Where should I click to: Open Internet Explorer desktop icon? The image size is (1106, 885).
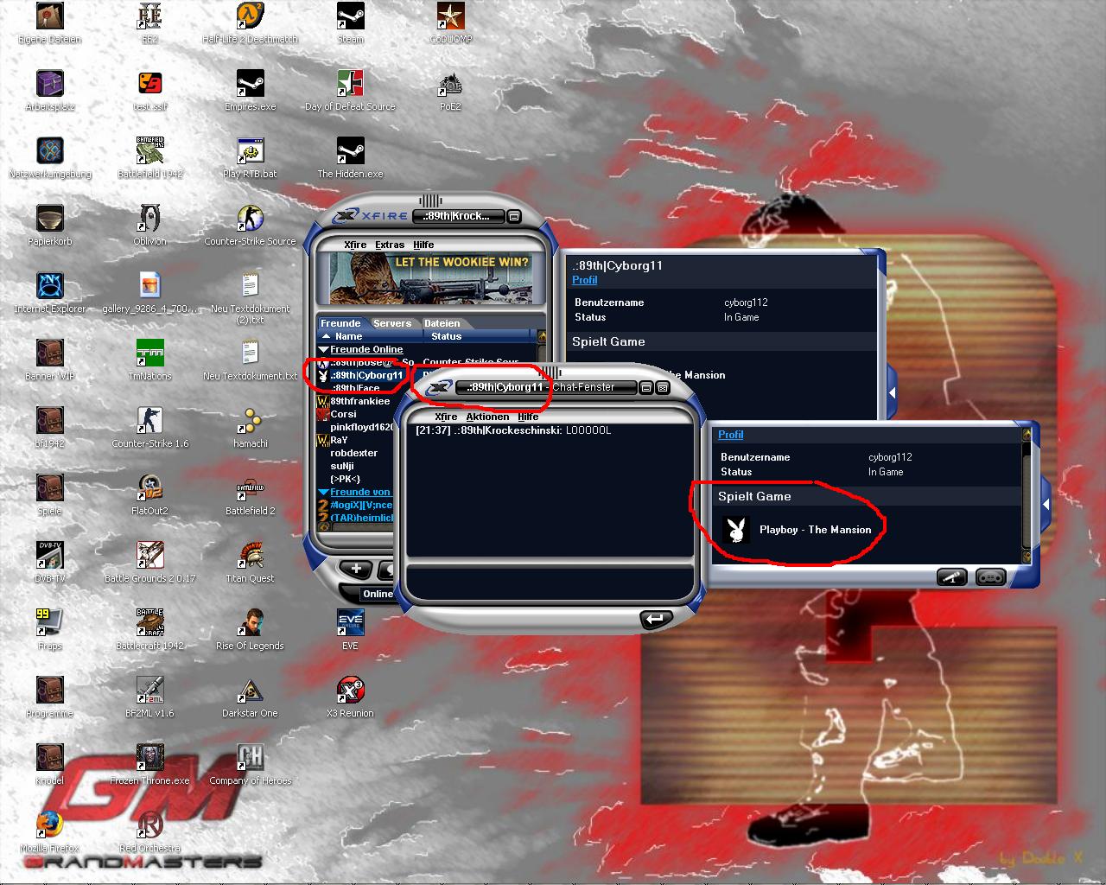tap(49, 293)
